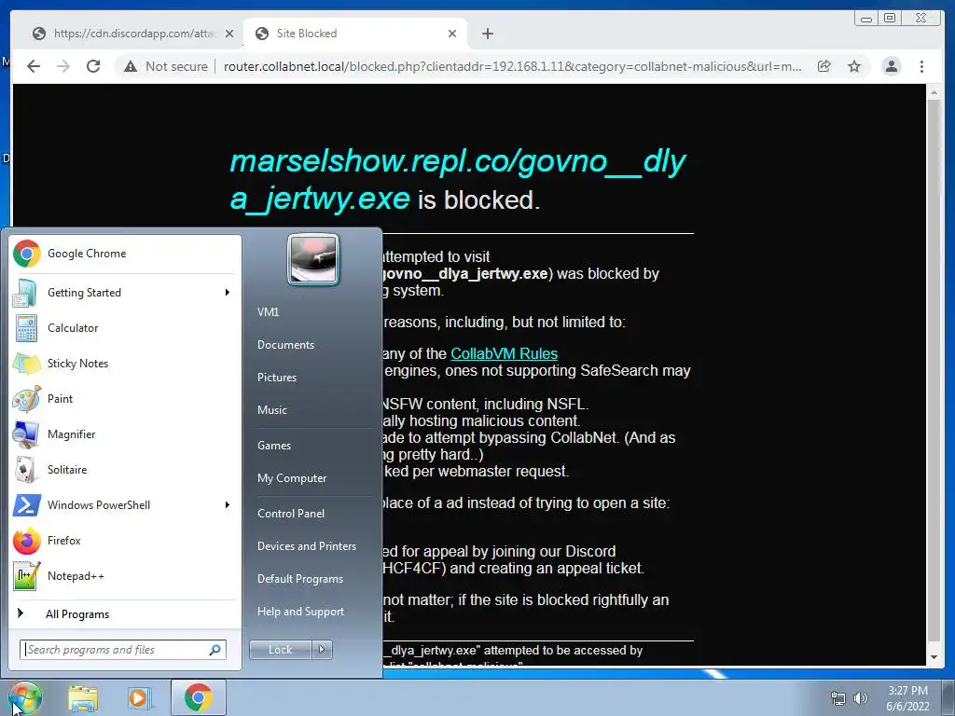Image resolution: width=955 pixels, height=716 pixels.
Task: Open Devices and Printers
Action: click(x=306, y=546)
